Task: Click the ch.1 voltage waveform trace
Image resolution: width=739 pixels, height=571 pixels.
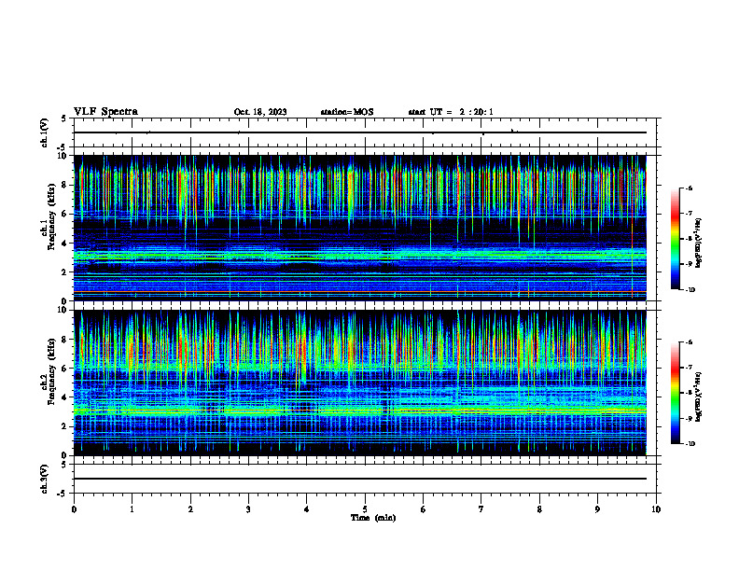Action: 360,132
